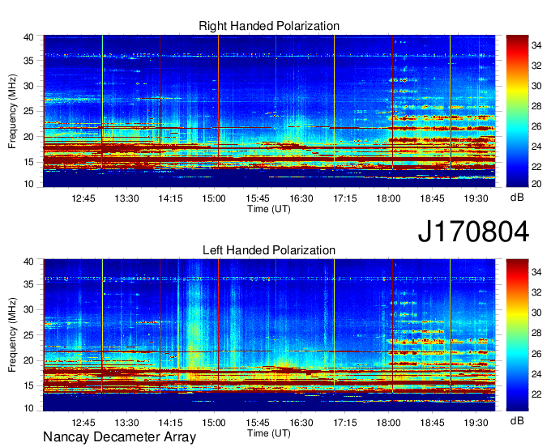Click the 22 value on Left Handed colorbar
The height and width of the screenshot is (447, 551).
(536, 394)
